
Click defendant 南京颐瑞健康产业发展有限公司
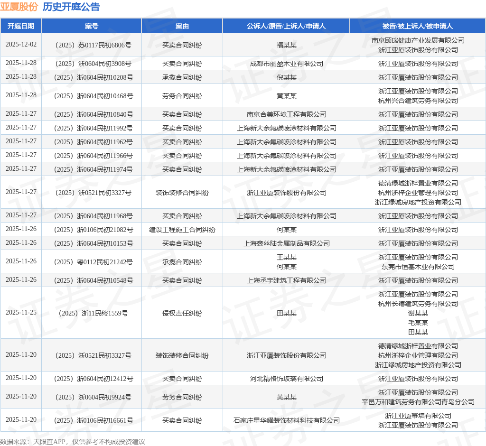(418, 41)
